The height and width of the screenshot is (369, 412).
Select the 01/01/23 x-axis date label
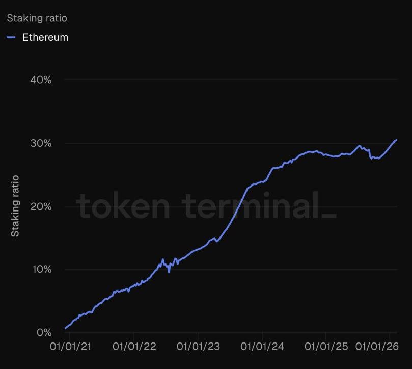pyautogui.click(x=198, y=347)
